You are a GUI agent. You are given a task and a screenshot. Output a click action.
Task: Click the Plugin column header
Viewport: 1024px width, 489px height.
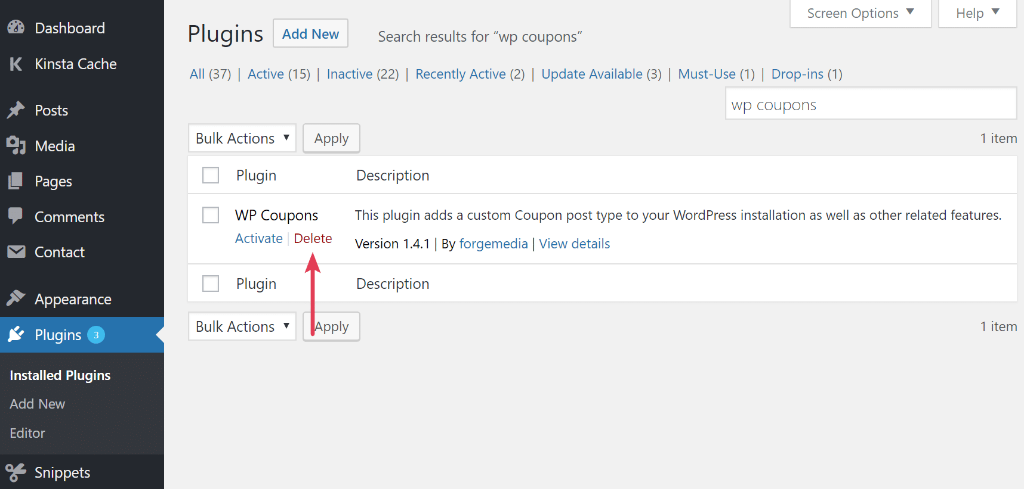point(256,175)
